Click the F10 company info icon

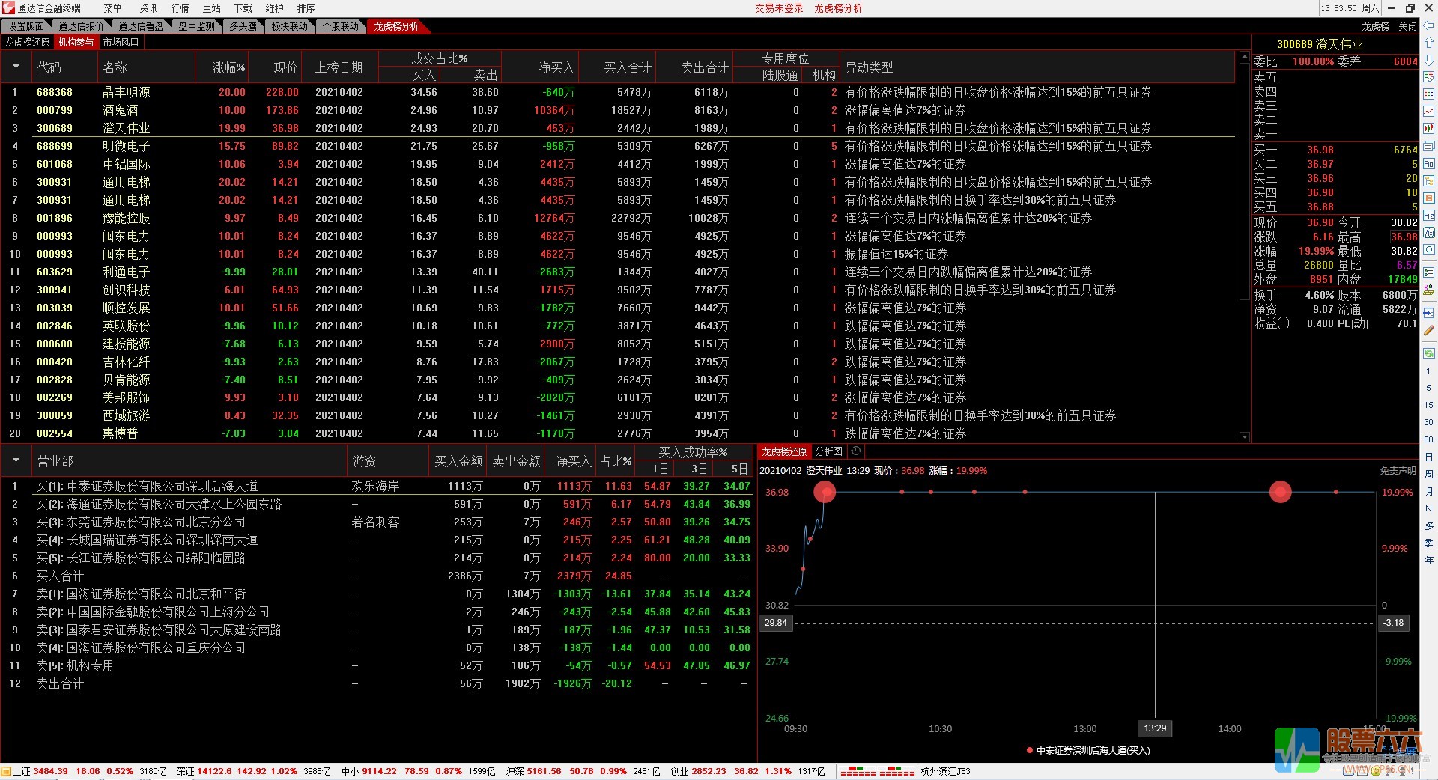pyautogui.click(x=1429, y=164)
